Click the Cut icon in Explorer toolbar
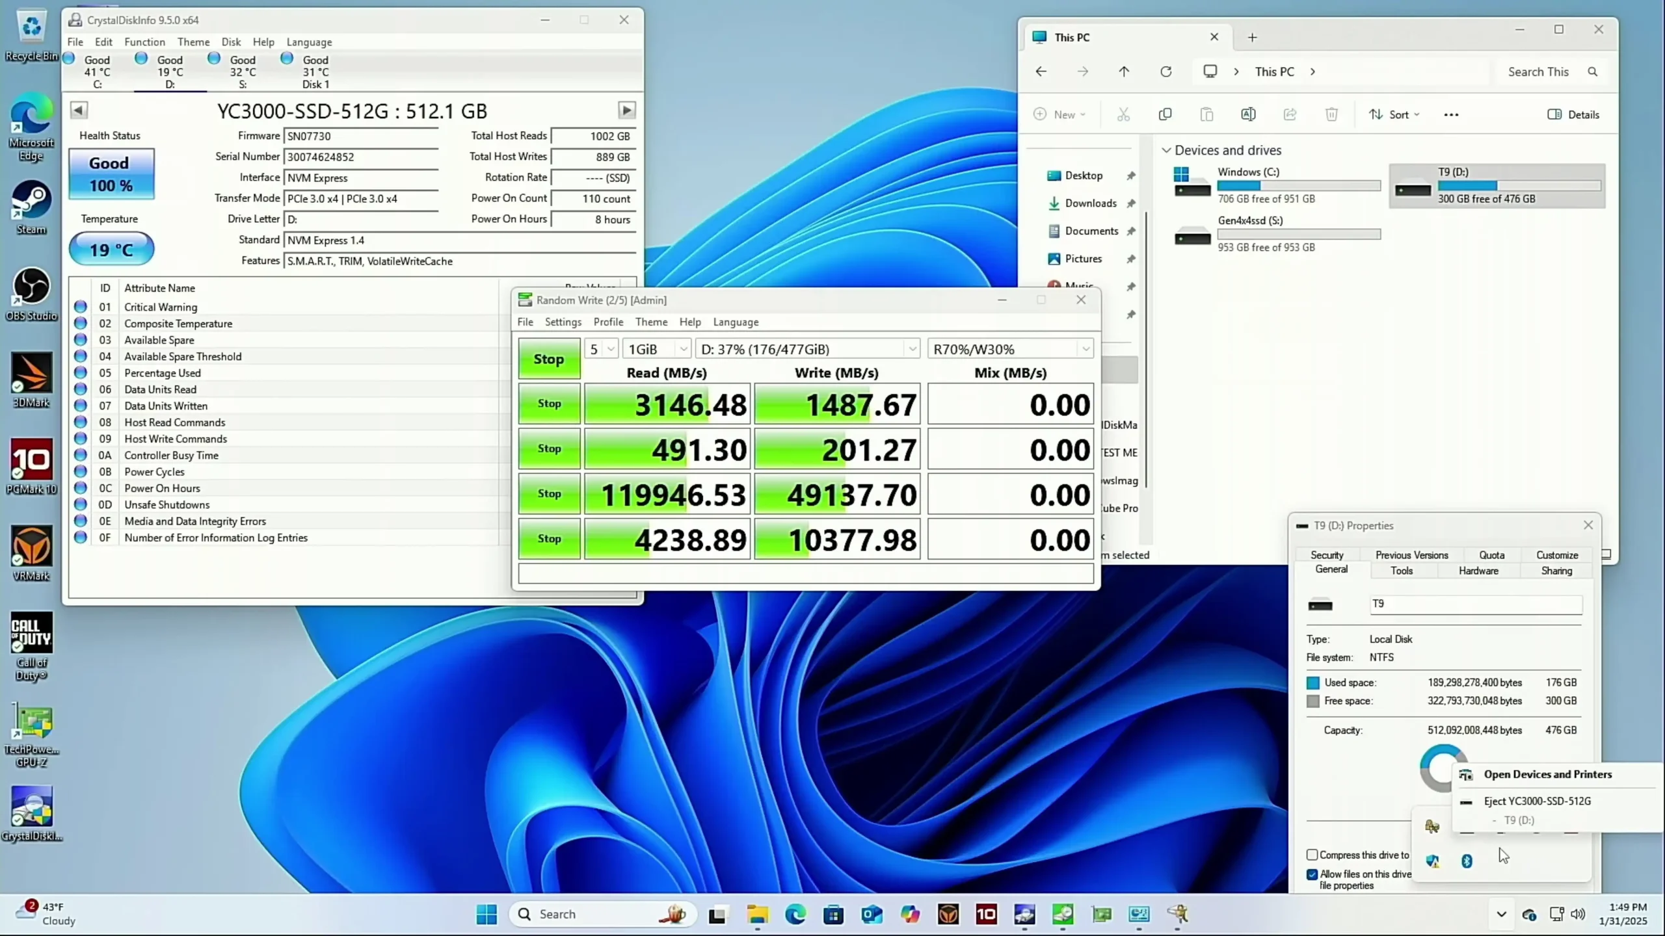 tap(1123, 114)
